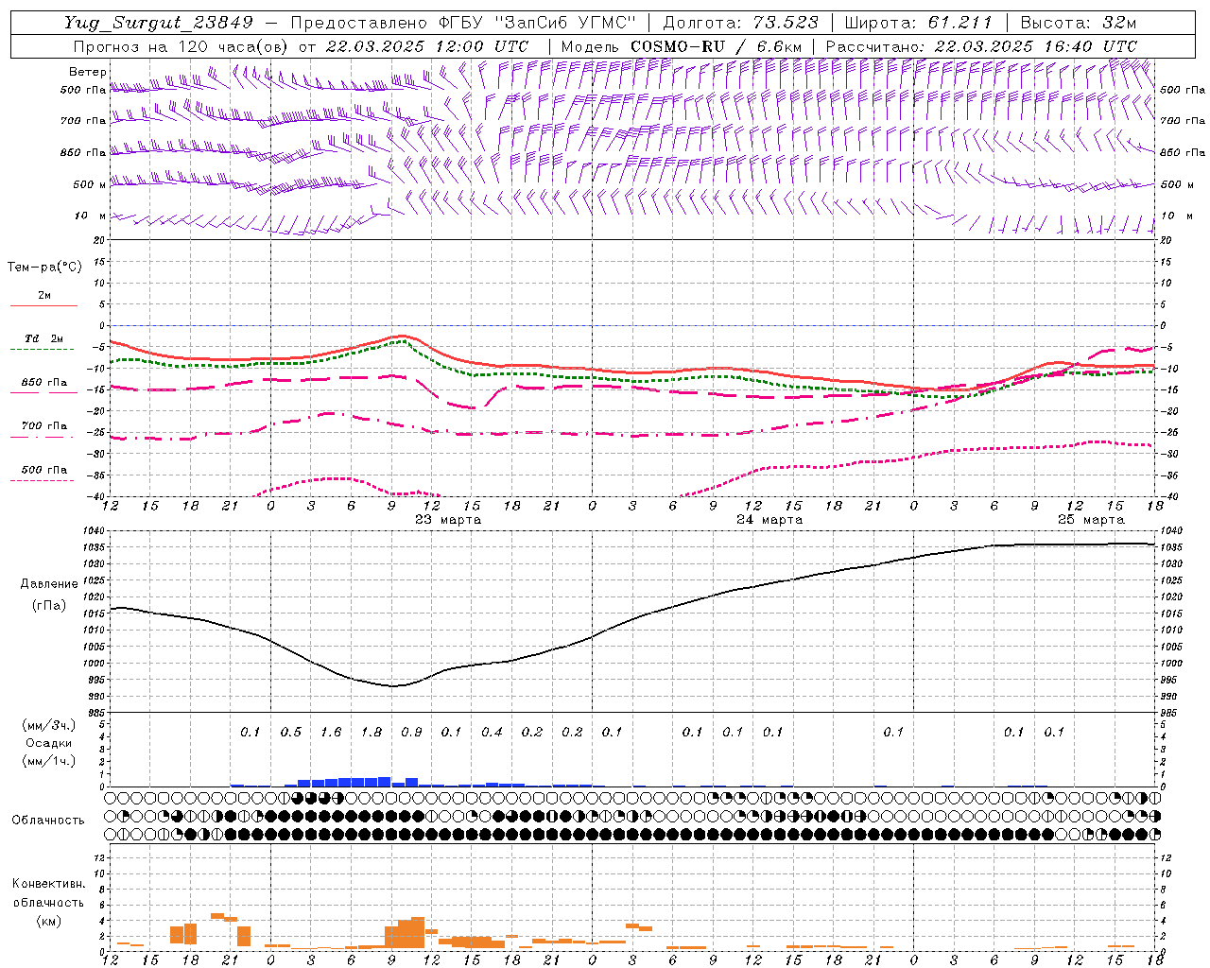The width and height of the screenshot is (1210, 968).
Task: Click the '(км)' unit label for convective cloudiness
Action: click(48, 920)
